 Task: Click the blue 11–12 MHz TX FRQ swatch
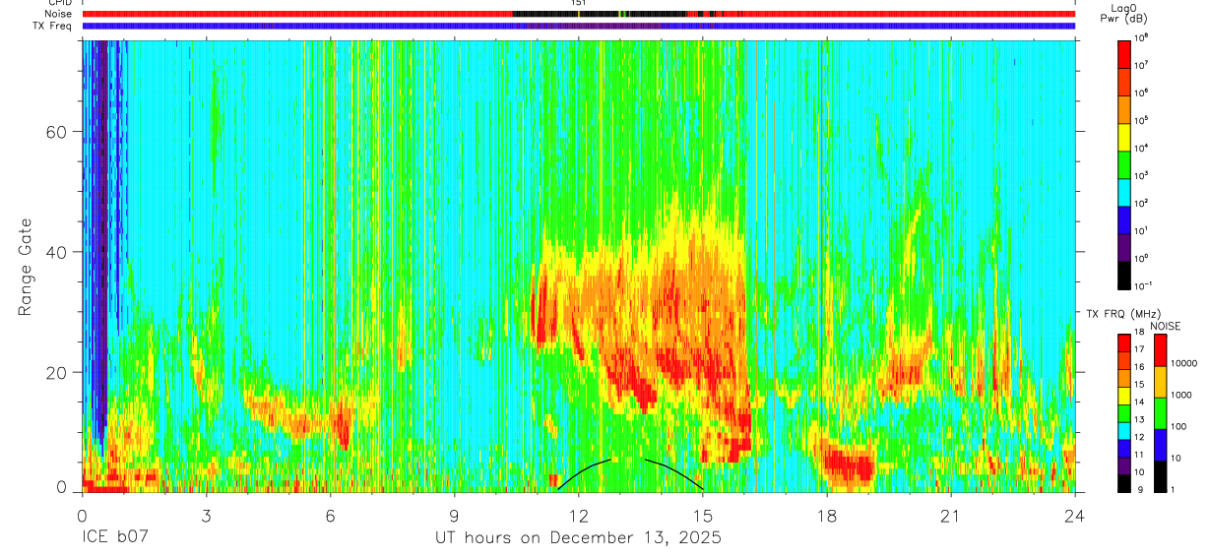[x=1125, y=448]
